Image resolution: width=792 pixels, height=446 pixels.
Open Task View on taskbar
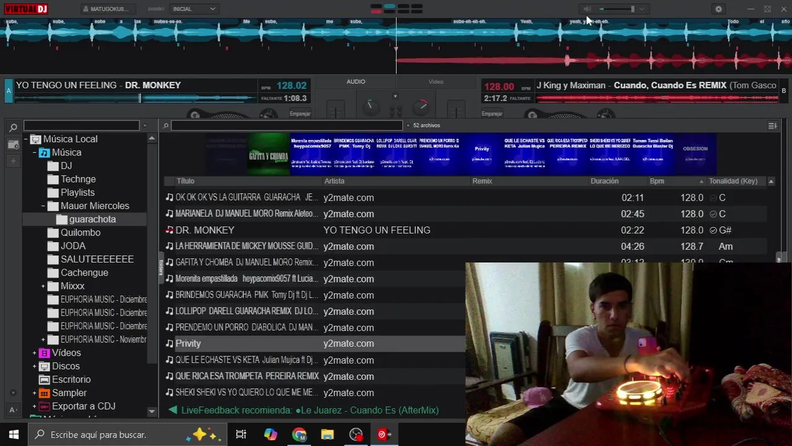coord(241,435)
